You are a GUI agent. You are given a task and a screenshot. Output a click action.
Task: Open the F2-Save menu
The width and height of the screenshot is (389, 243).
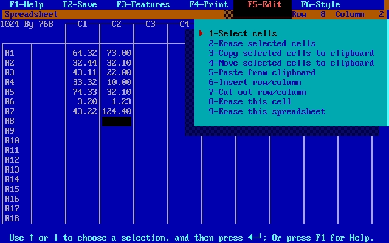[80, 5]
